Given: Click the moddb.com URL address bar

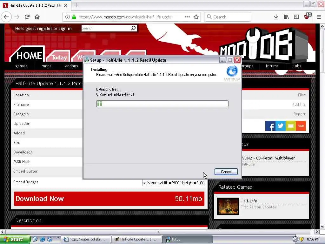Looking at the screenshot, I should [125, 17].
